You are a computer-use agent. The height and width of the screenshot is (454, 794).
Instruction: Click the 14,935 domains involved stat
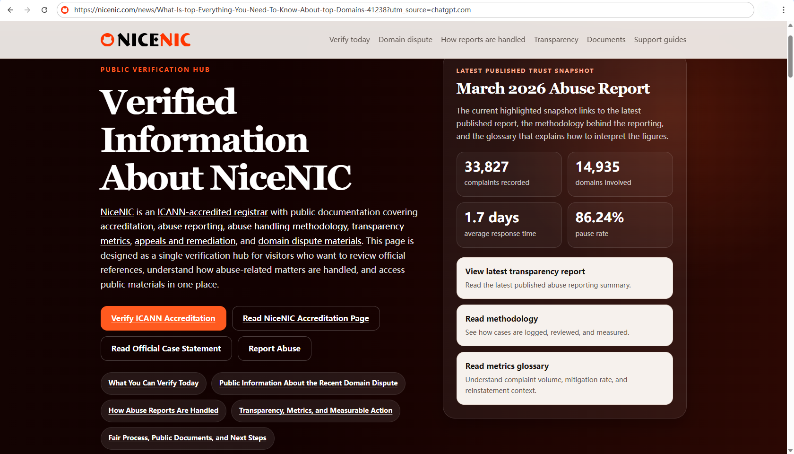620,174
